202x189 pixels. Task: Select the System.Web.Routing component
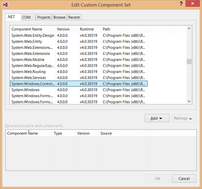pyautogui.click(x=79, y=72)
